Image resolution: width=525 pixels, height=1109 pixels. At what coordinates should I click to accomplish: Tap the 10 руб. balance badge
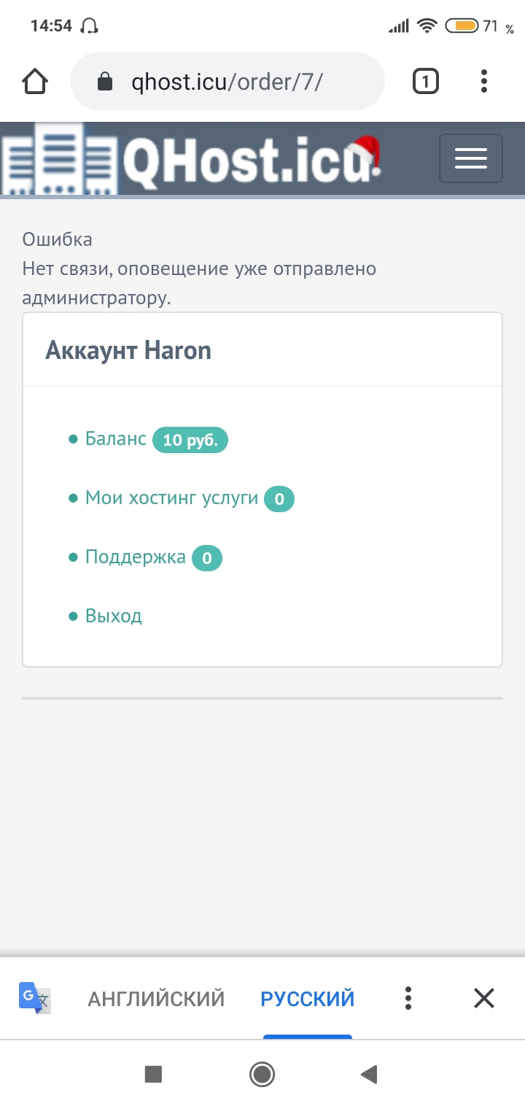click(x=190, y=440)
